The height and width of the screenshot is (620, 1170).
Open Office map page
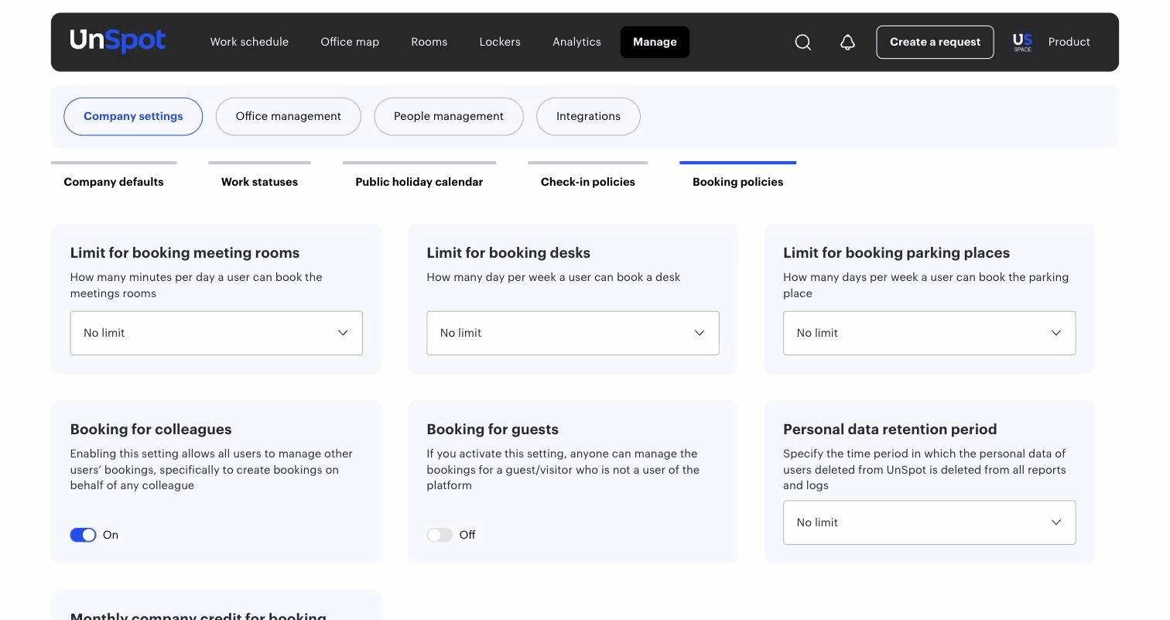[x=350, y=42]
